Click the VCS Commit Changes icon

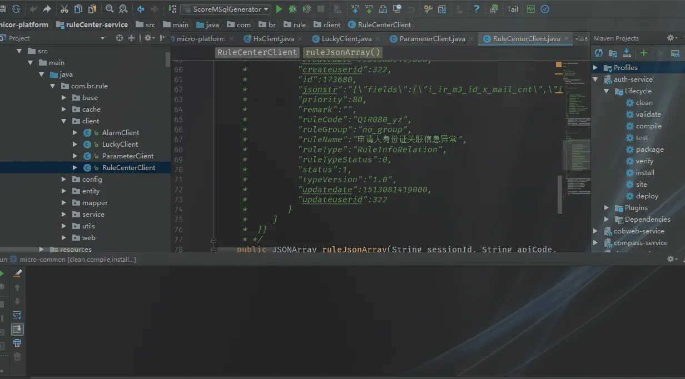[369, 9]
